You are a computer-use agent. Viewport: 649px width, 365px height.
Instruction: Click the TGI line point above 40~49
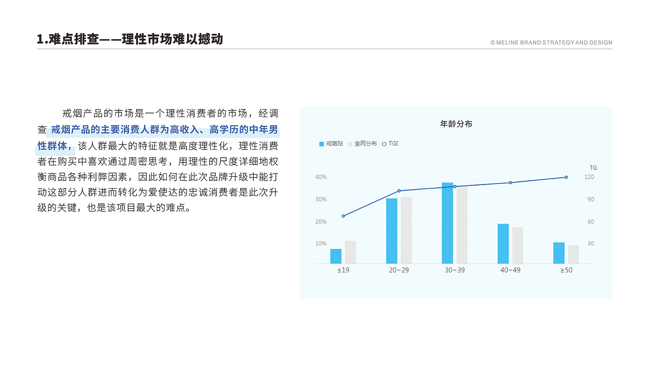coord(511,182)
